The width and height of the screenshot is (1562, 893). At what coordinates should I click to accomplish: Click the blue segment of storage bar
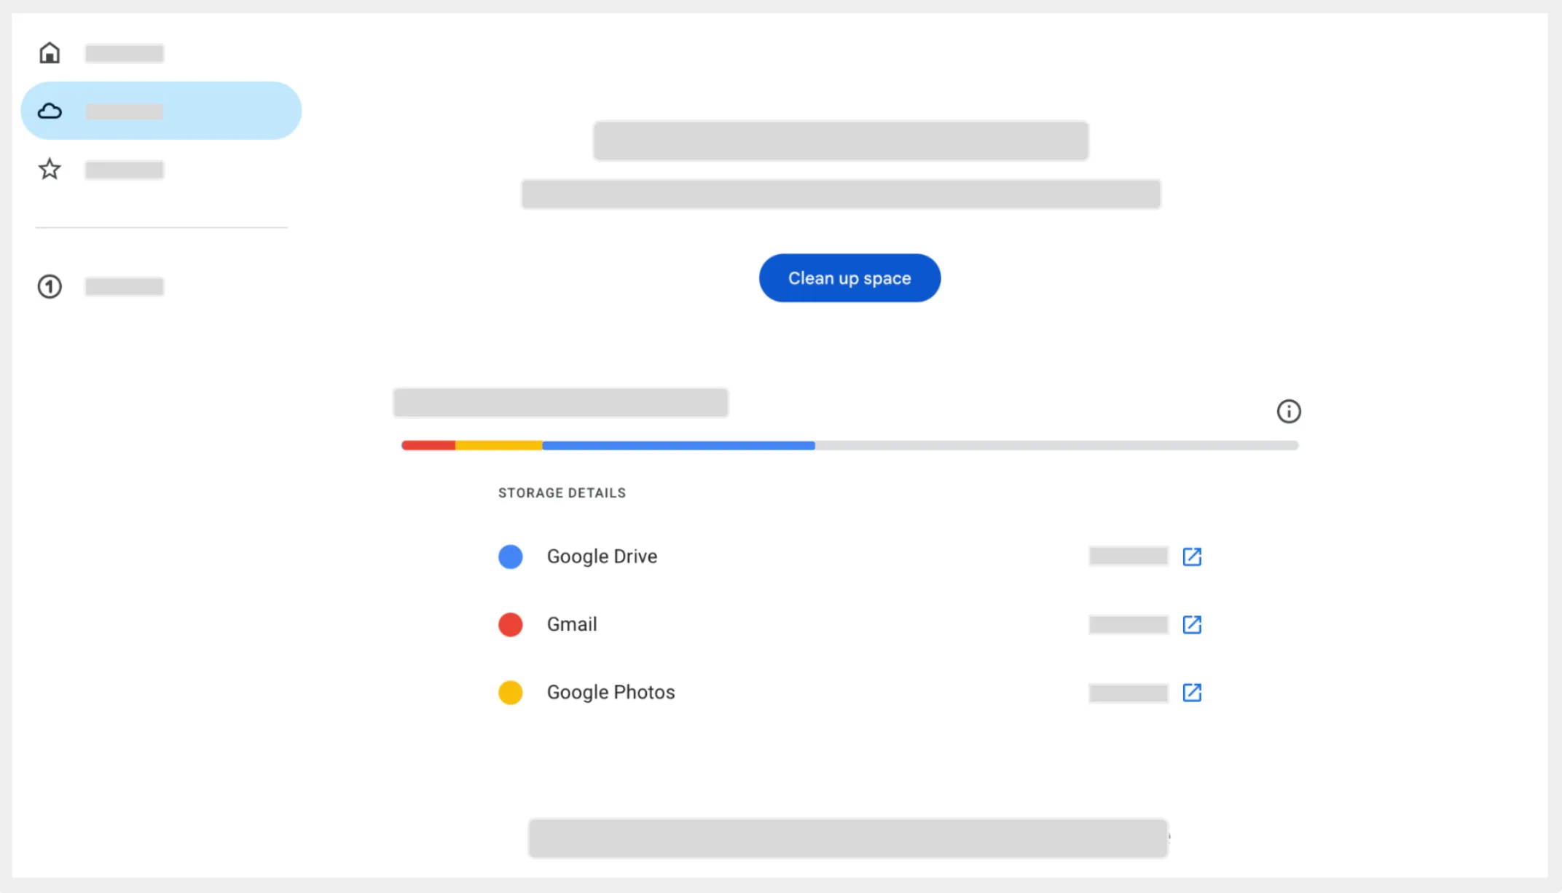tap(678, 445)
